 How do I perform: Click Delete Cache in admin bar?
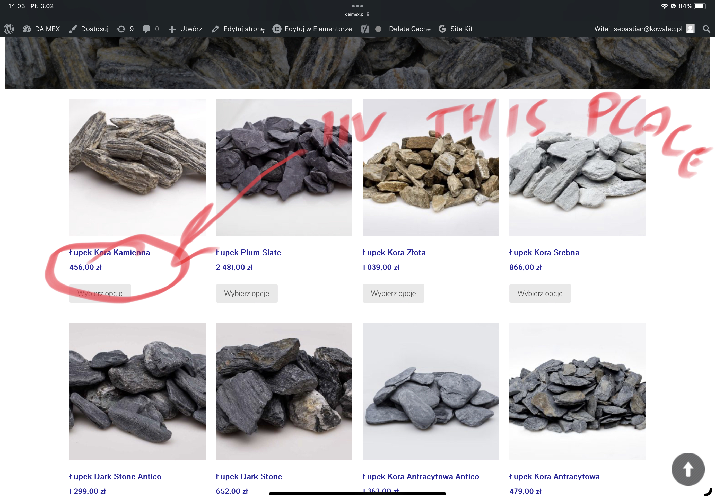tap(409, 29)
